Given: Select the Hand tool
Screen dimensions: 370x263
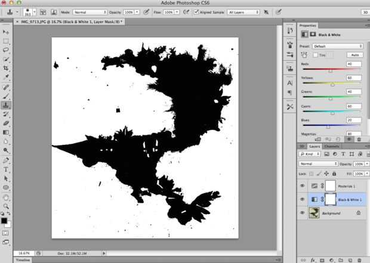Looking at the screenshot, I should tap(6, 197).
